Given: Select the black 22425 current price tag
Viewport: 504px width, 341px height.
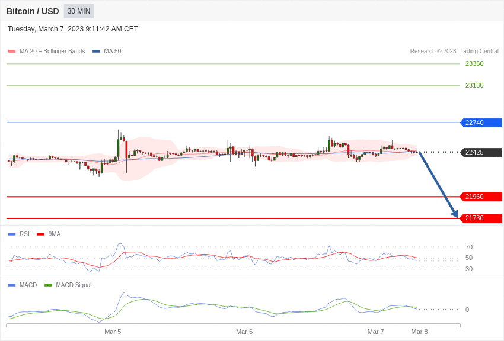Looking at the screenshot, I should (x=481, y=152).
